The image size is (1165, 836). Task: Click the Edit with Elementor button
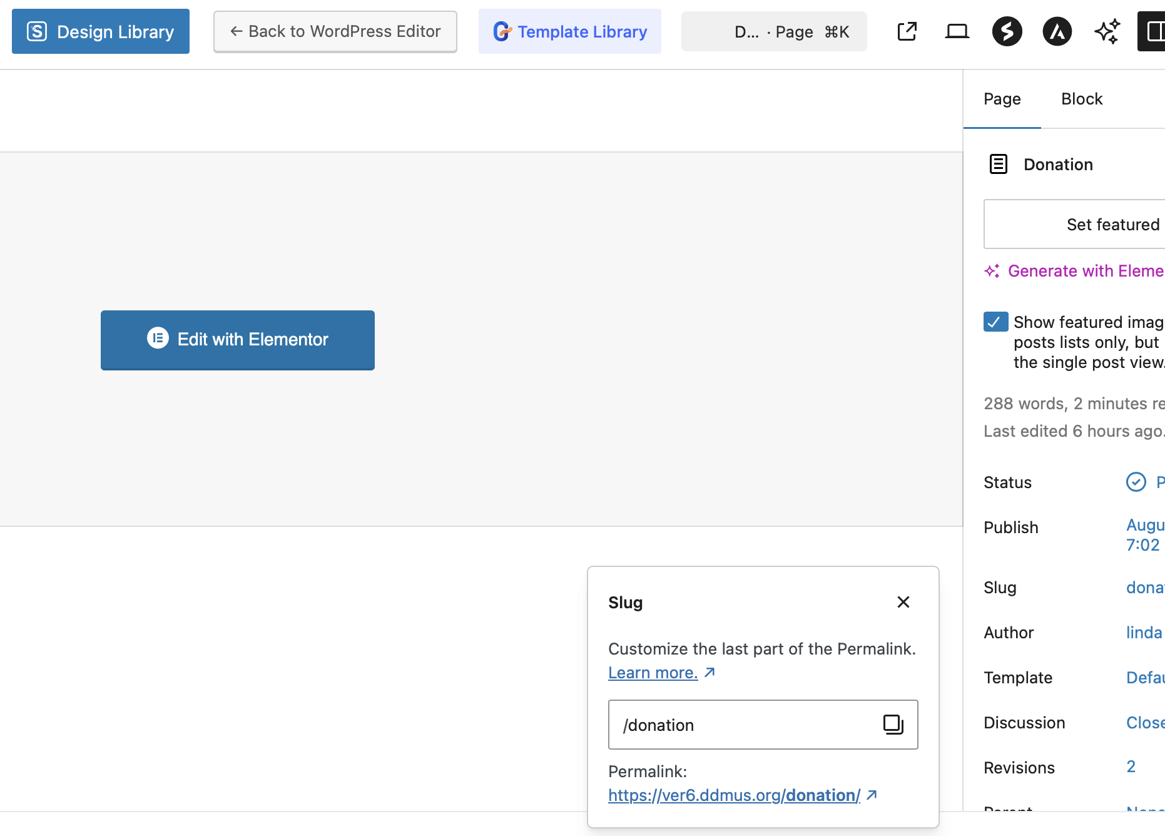[238, 340]
